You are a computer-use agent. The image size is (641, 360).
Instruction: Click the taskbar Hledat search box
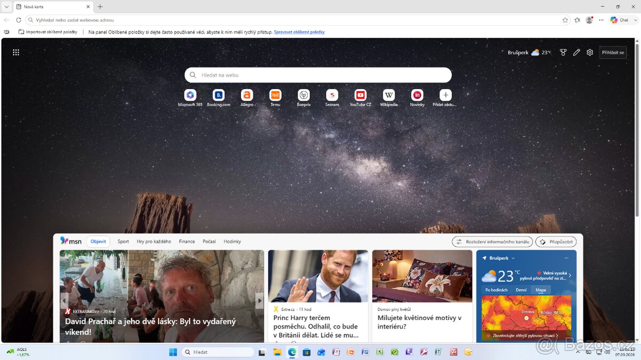(218, 352)
